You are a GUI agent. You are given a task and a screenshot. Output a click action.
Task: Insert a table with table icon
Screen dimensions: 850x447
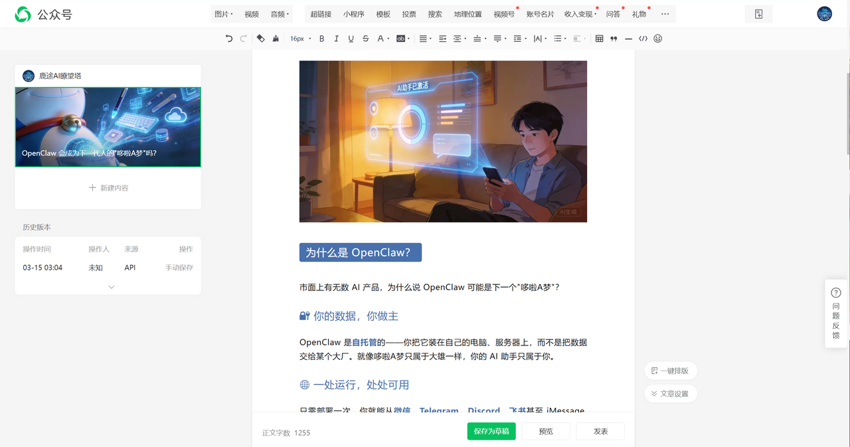599,39
